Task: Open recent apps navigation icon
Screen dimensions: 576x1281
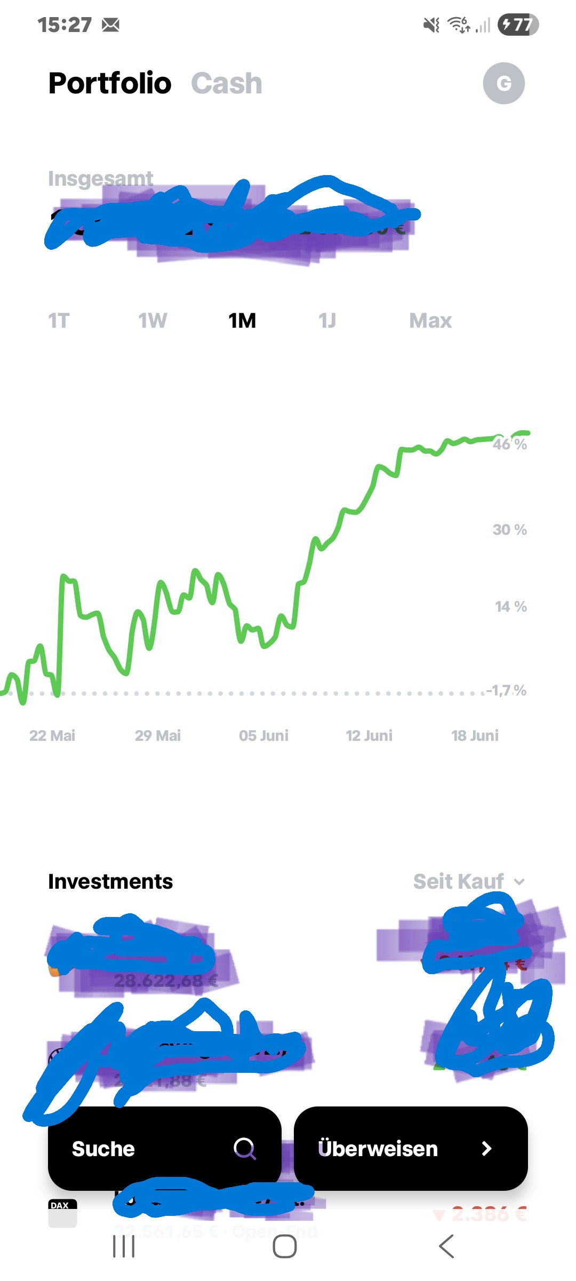Action: [124, 1247]
